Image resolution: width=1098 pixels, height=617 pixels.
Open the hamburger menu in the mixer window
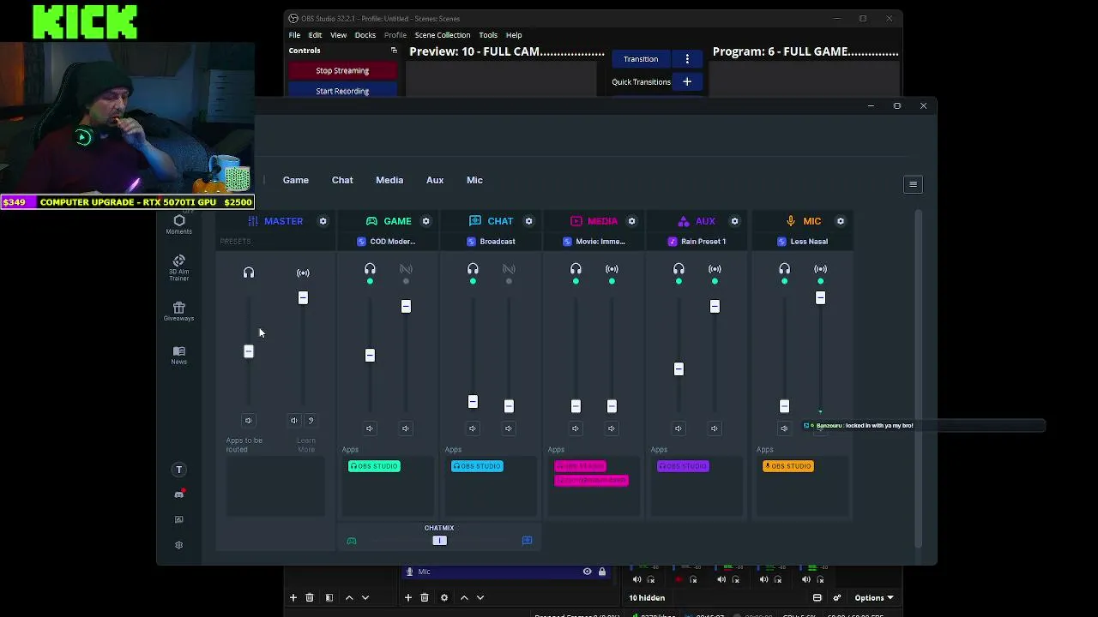(913, 184)
